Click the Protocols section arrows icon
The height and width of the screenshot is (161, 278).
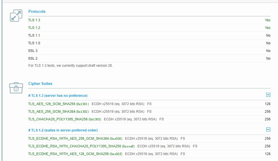[x=16, y=16]
